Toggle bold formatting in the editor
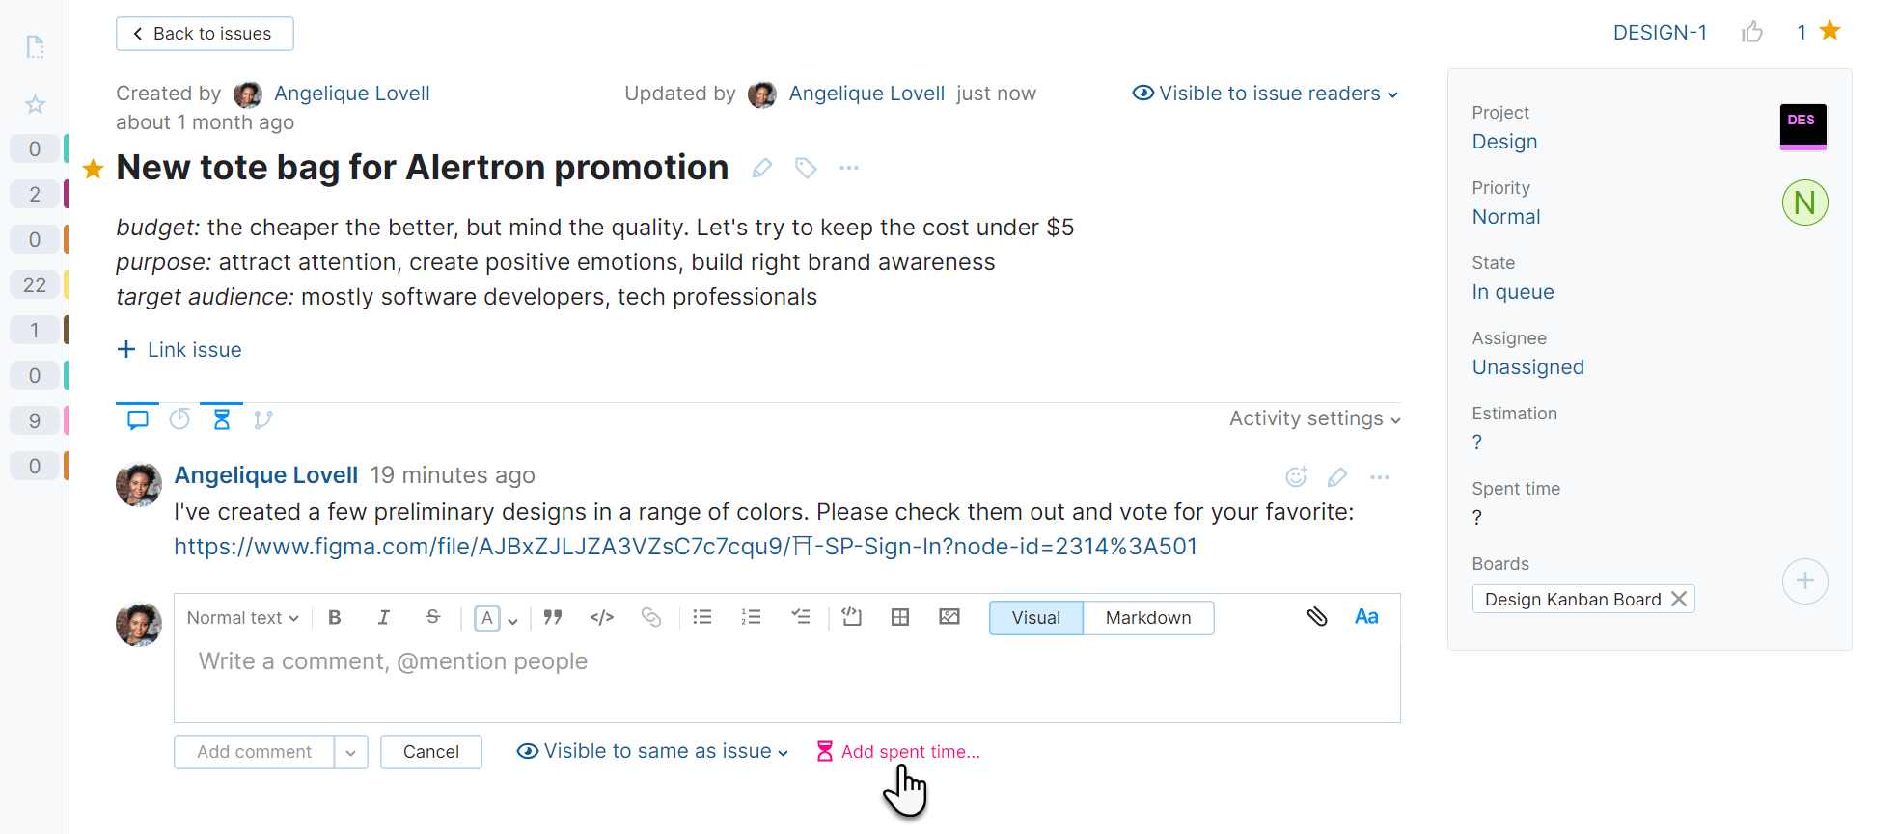 (335, 617)
